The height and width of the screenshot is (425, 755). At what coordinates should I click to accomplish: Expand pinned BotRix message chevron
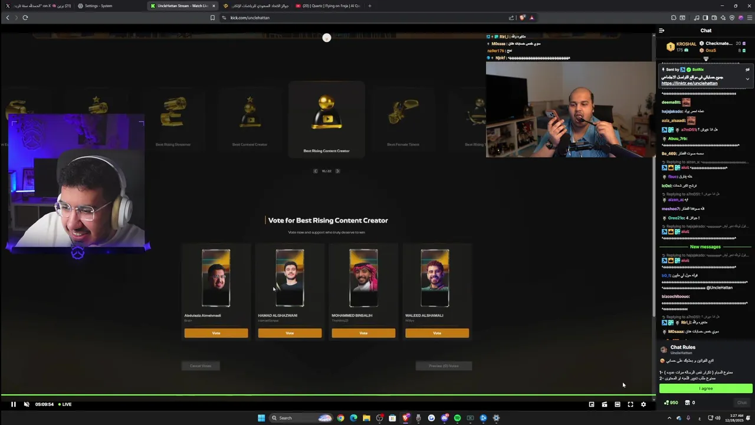coord(747,79)
